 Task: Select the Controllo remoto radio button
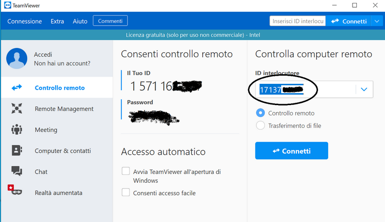(x=260, y=113)
